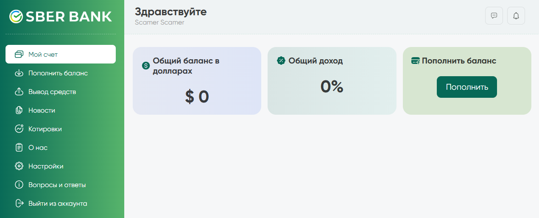Click the Sber Bank logo checkmark icon
This screenshot has width=539, height=218.
16,17
